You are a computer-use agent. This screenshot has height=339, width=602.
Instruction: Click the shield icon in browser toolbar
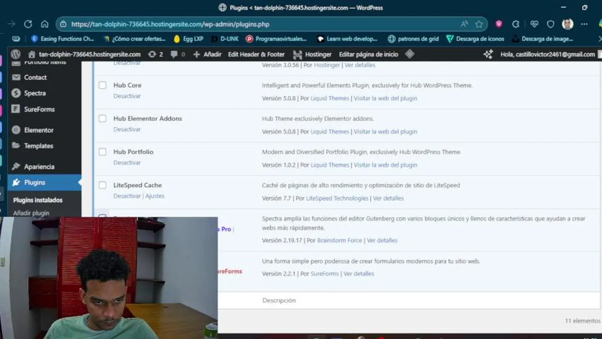click(x=550, y=24)
